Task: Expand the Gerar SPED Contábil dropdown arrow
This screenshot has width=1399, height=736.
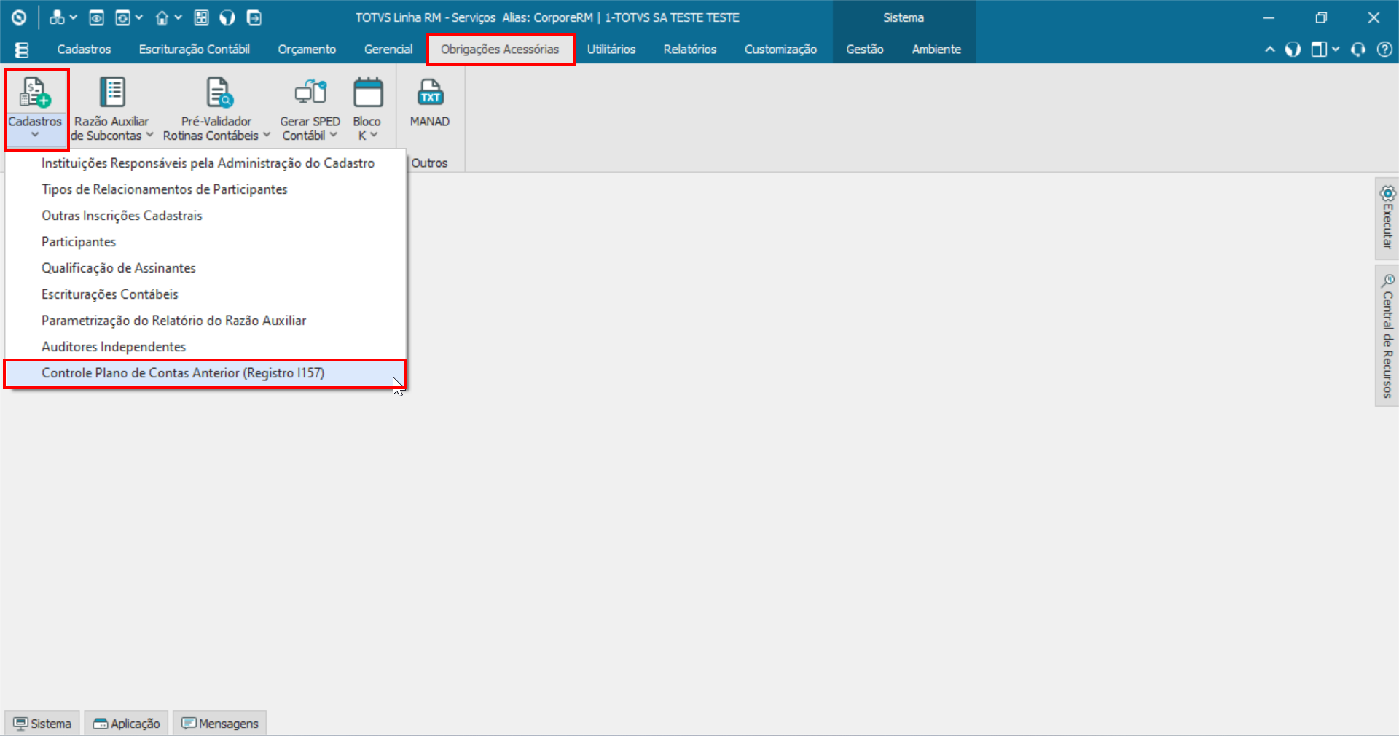Action: click(333, 135)
